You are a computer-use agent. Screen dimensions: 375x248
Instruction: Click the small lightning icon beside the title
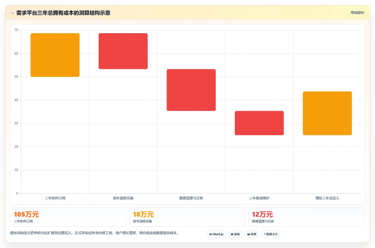click(x=12, y=13)
